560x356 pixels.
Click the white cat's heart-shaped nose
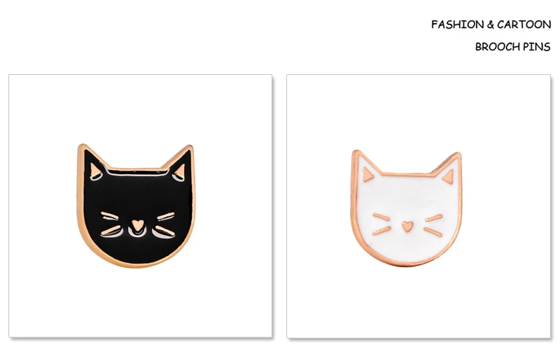coord(407,226)
